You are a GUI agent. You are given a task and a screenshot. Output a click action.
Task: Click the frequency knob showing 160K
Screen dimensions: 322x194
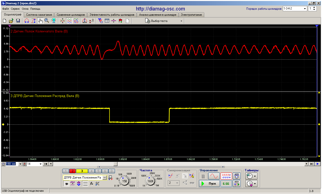tap(151, 181)
